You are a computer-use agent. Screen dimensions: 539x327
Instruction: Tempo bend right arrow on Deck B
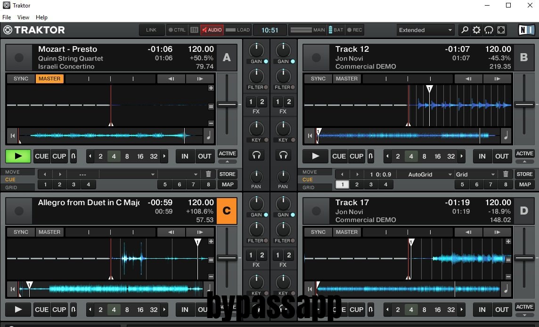tap(497, 79)
